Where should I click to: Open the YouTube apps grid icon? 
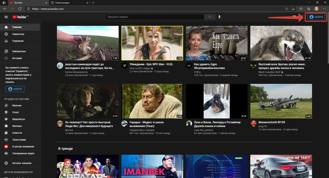[x=295, y=17]
